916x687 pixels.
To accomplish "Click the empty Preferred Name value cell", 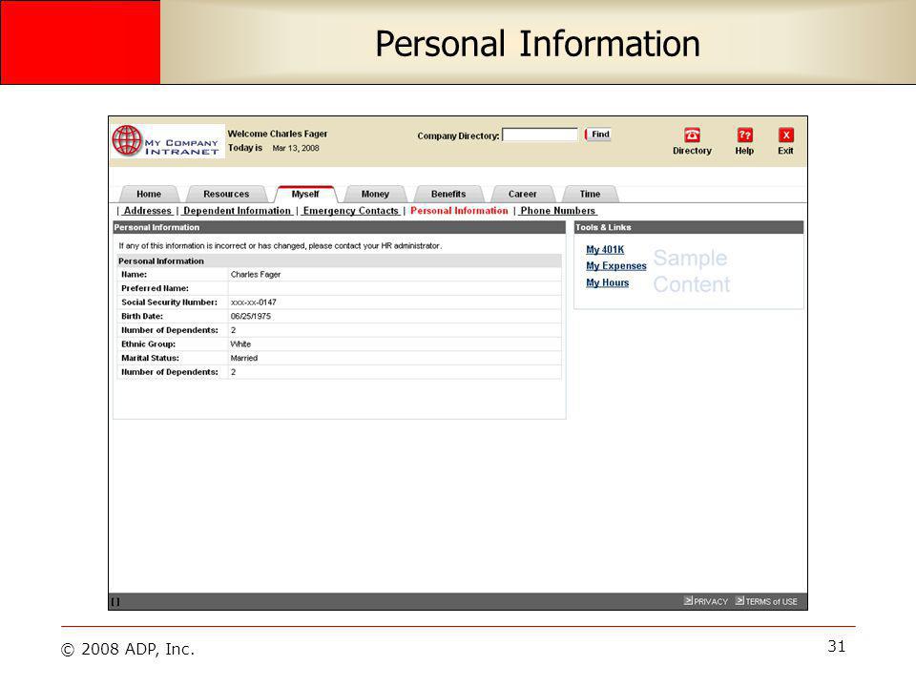I will (394, 288).
